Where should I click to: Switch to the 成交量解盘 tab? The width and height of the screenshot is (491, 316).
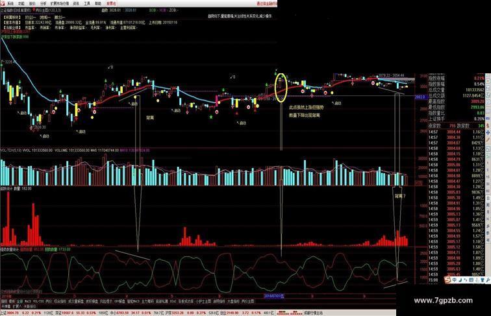(x=75, y=301)
